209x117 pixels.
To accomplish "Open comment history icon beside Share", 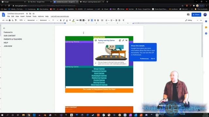I will click(x=188, y=15).
